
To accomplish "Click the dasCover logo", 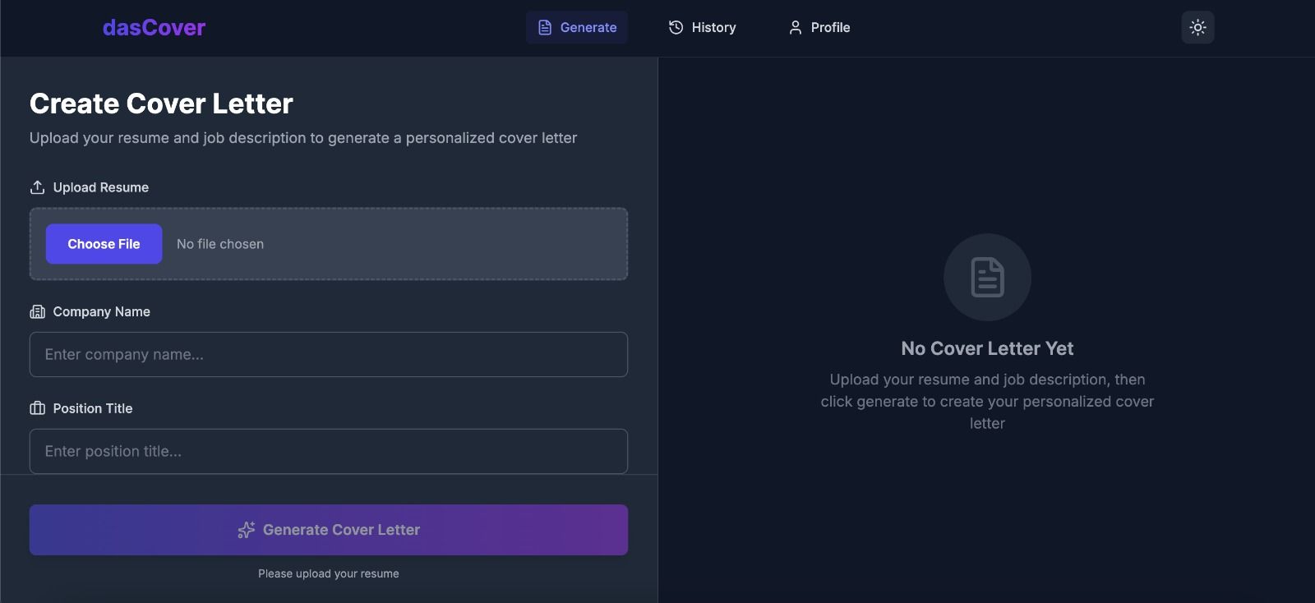I will (154, 28).
